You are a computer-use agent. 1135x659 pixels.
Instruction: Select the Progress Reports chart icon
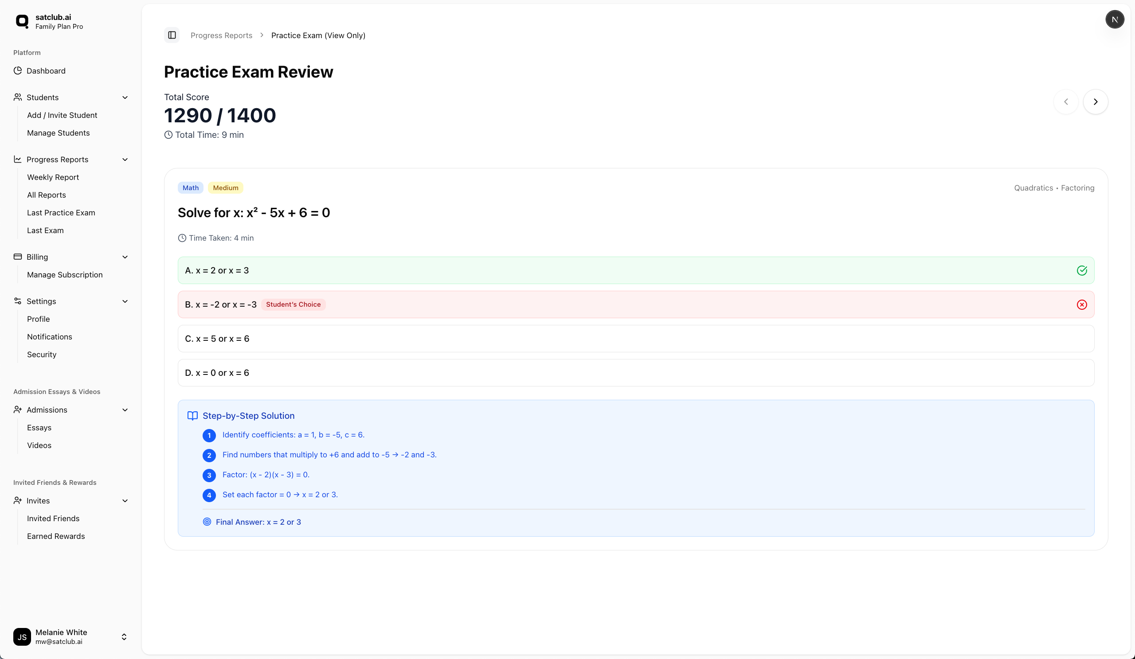18,160
